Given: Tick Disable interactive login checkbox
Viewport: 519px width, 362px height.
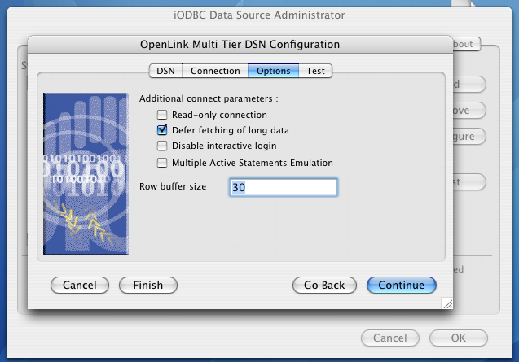Looking at the screenshot, I should 162,146.
